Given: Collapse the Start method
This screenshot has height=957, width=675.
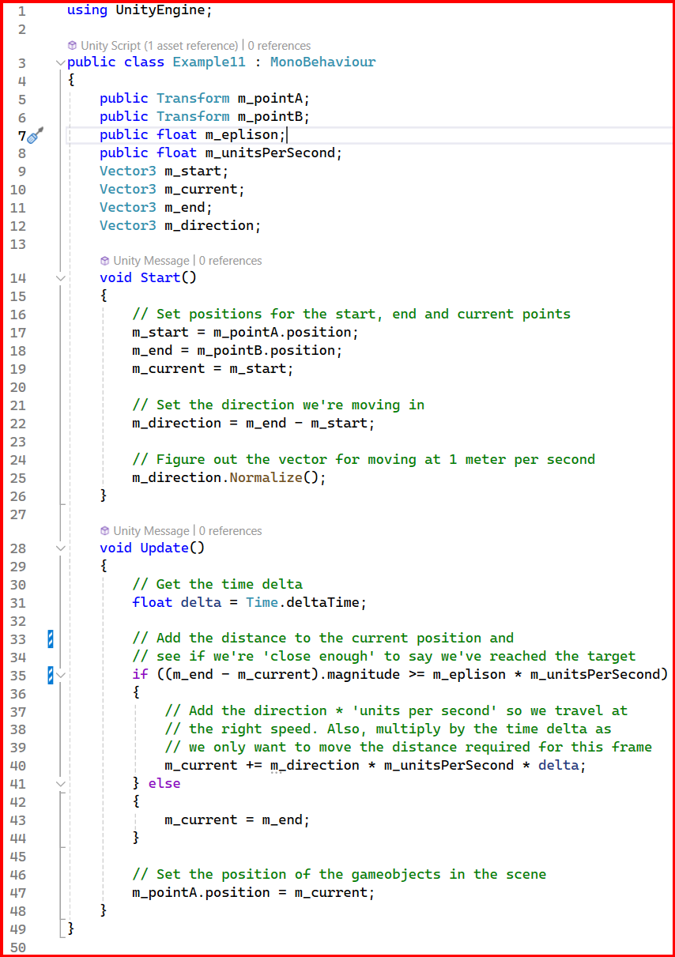Looking at the screenshot, I should (x=61, y=278).
